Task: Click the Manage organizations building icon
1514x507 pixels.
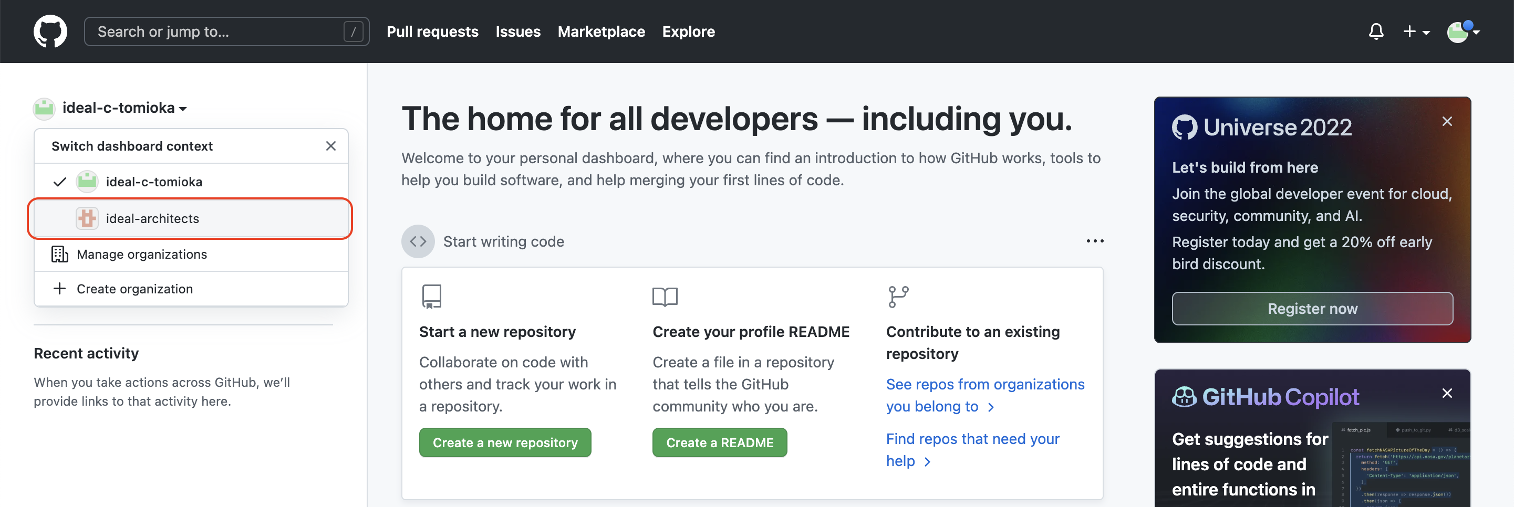Action: (x=59, y=255)
